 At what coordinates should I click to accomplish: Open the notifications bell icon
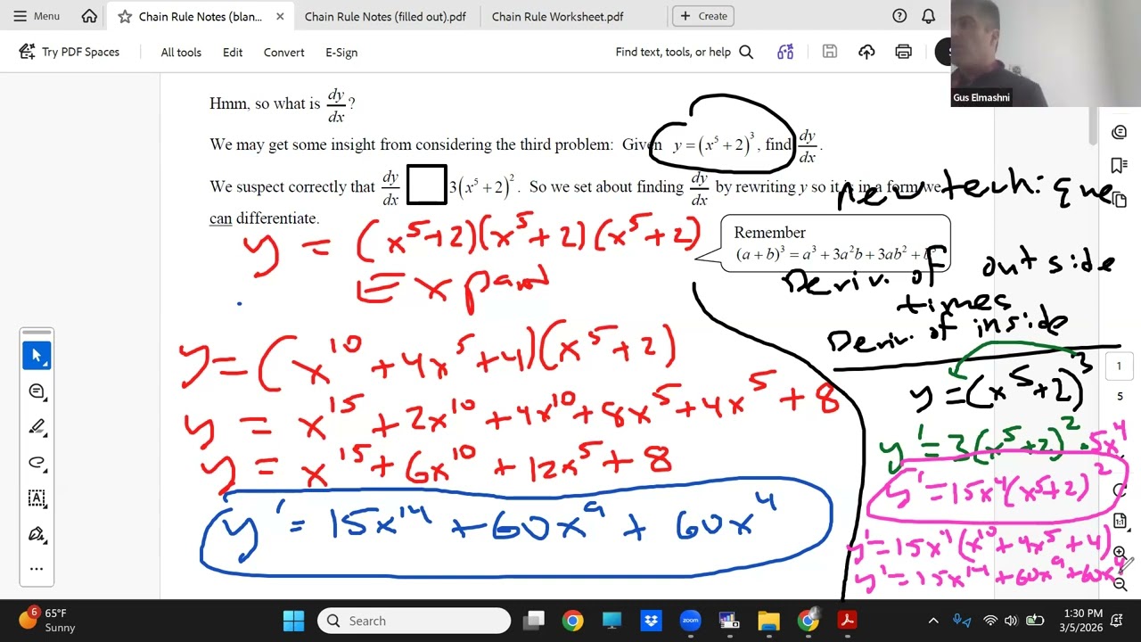point(928,16)
